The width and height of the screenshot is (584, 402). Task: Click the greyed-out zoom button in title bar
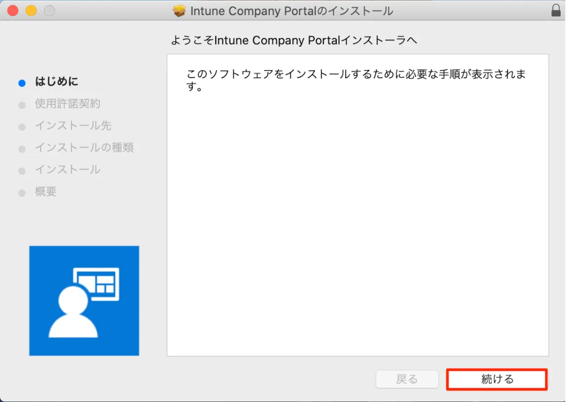[x=50, y=10]
